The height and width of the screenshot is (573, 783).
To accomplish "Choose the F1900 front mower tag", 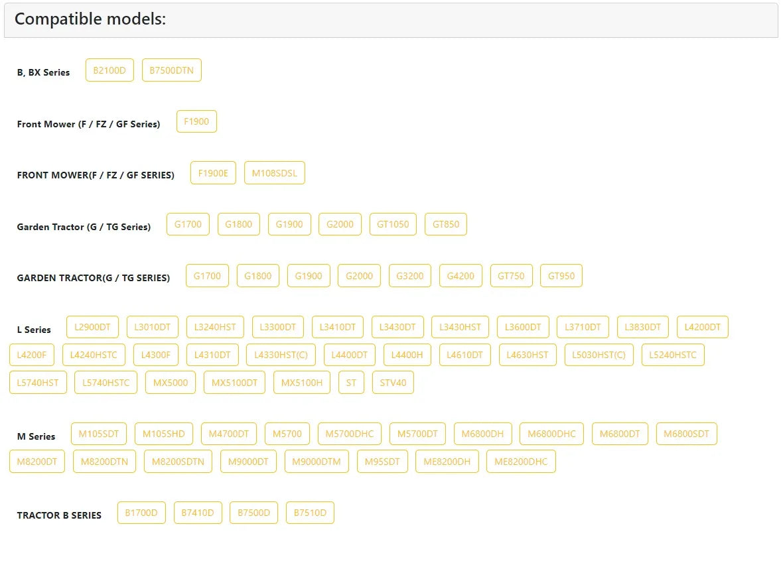I will 196,121.
